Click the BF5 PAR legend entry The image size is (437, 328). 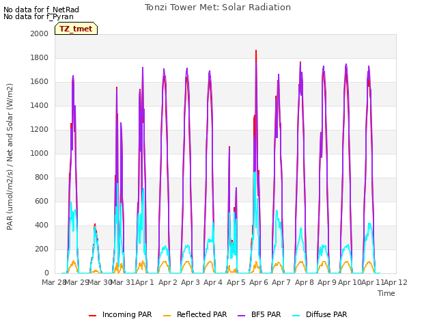[x=259, y=314]
